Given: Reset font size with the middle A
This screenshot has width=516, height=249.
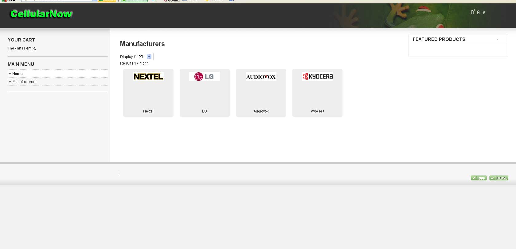Looking at the screenshot, I should [x=478, y=12].
